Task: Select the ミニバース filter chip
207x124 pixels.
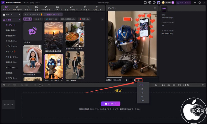Action: (x=51, y=19)
